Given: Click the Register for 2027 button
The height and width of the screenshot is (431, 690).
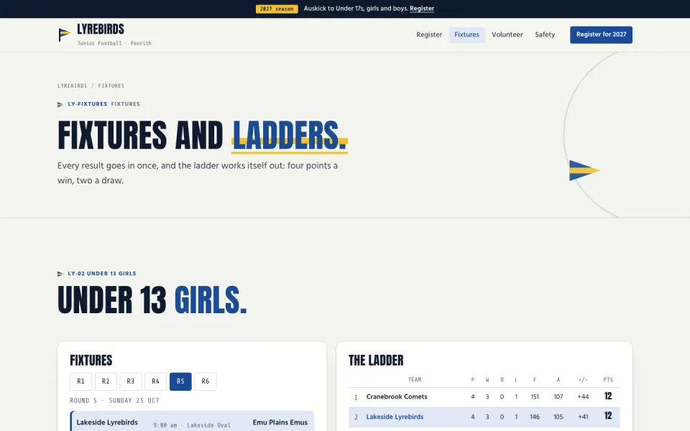Looking at the screenshot, I should (601, 34).
